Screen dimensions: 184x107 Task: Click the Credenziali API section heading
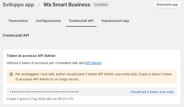tap(16, 35)
